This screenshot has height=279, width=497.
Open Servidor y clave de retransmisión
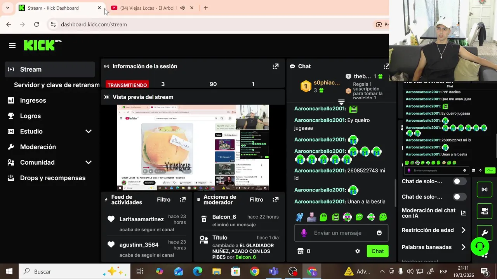(57, 85)
